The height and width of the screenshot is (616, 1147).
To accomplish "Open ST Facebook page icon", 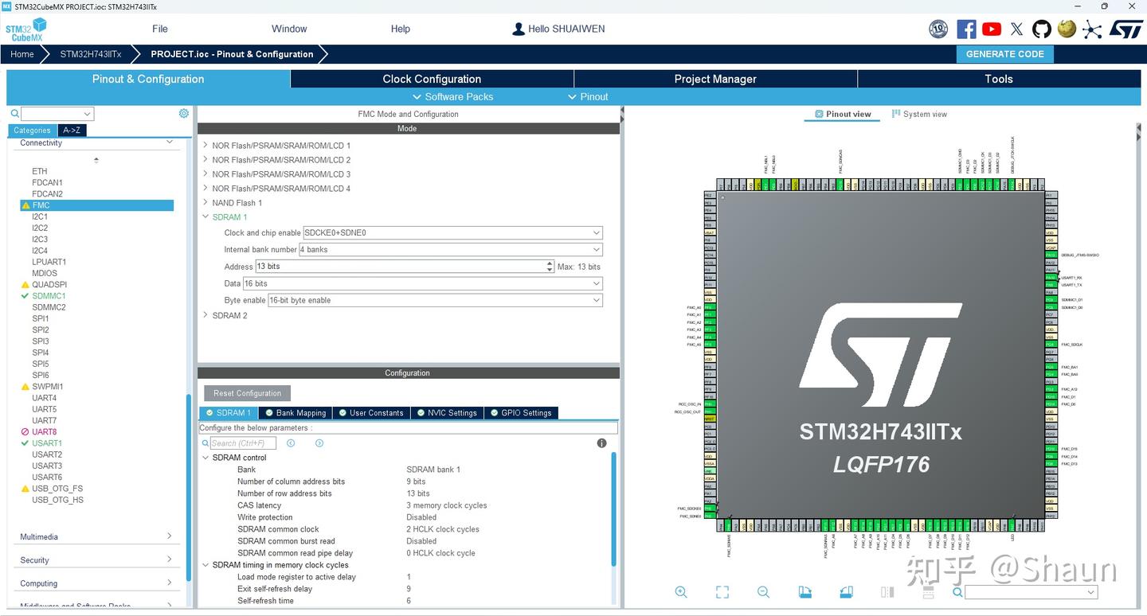I will coord(966,29).
